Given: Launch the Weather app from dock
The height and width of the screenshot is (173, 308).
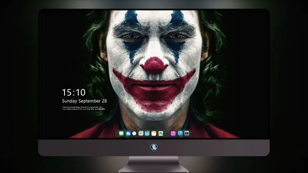Looking at the screenshot, I should click(128, 133).
